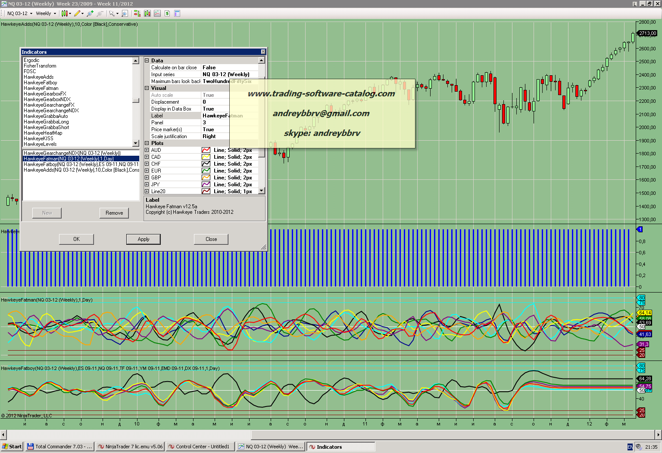
Task: Open the Data Series toolbar icon
Action: [147, 13]
